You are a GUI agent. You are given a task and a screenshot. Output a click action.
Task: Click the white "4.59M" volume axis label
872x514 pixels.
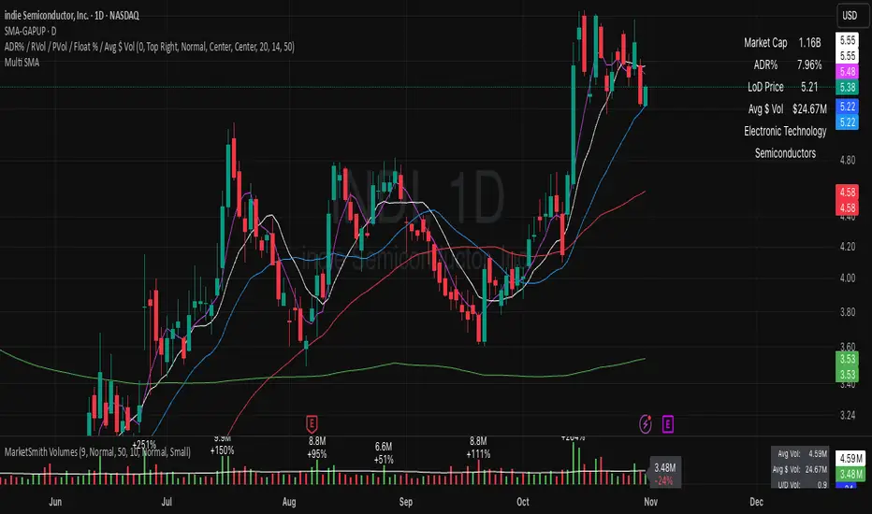(850, 459)
